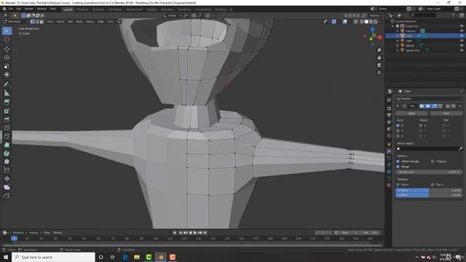Screen dimensions: 466x262
Task: Adjust the Merge Limit field
Action: click(429, 172)
